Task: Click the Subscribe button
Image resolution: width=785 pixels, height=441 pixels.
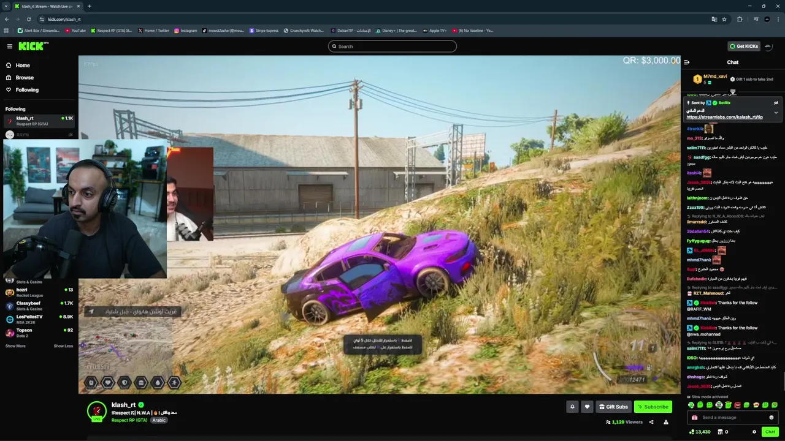Action: (x=653, y=407)
